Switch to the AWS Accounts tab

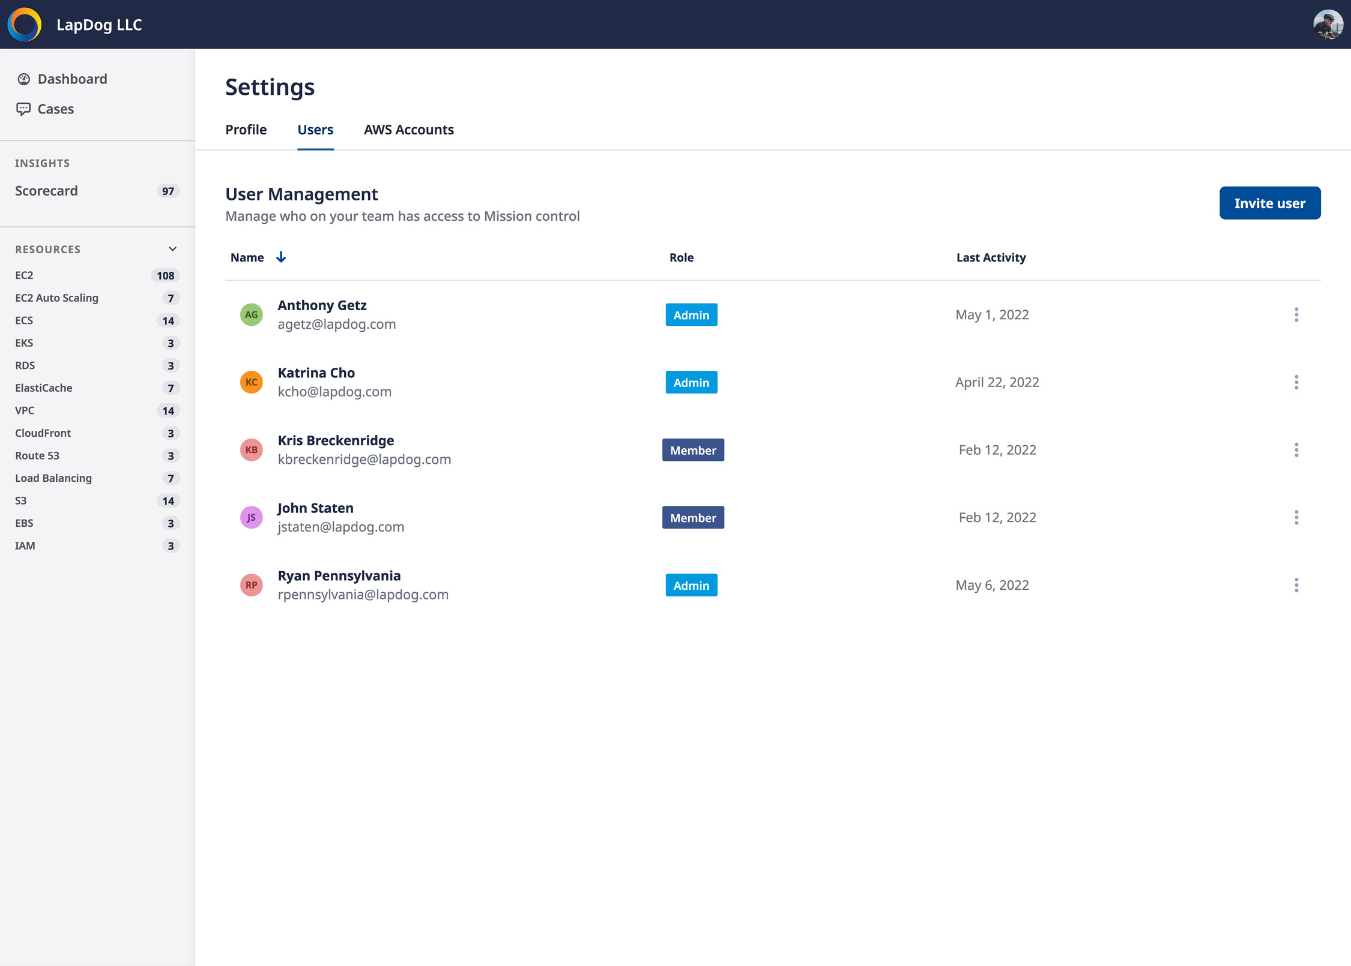(409, 130)
